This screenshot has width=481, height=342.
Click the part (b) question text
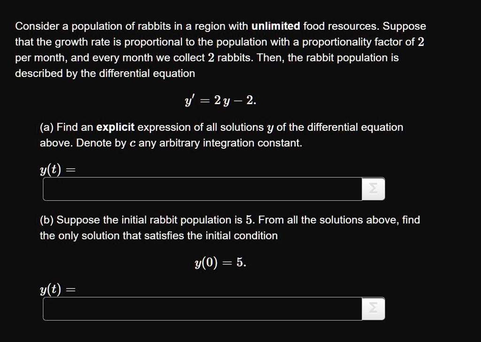229,228
